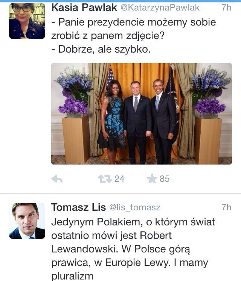Favorite the tweet with the star icon

152,179
